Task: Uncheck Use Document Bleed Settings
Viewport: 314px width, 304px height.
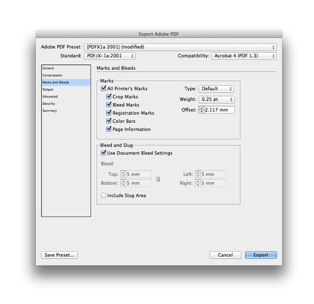Action: 103,153
